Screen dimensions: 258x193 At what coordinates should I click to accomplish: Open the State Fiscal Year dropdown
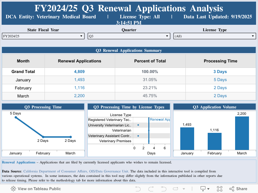tap(43, 36)
